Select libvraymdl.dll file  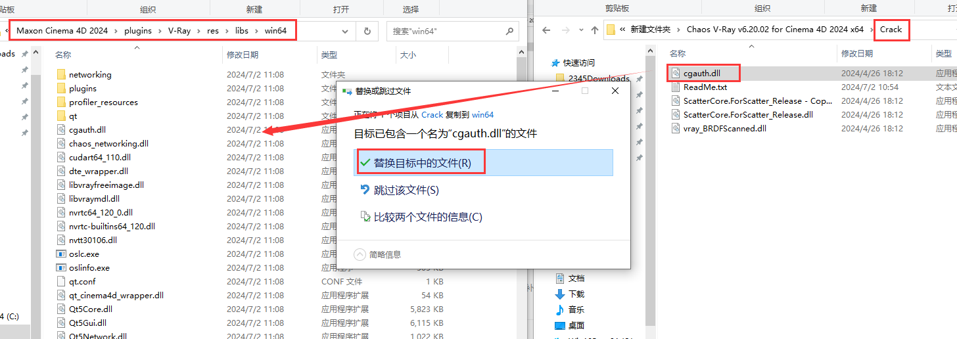tap(94, 199)
